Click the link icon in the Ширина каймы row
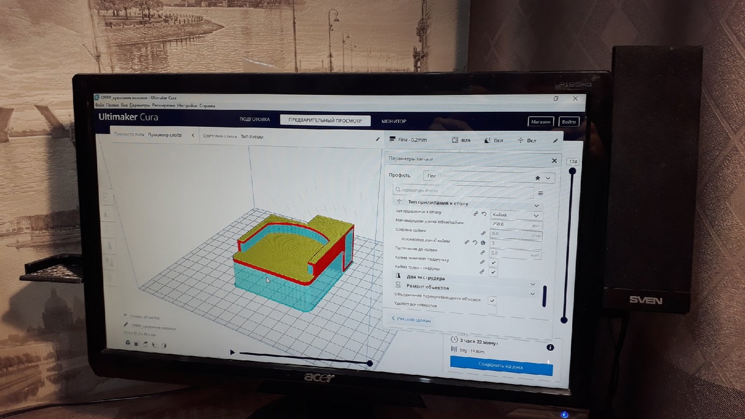This screenshot has height=419, width=745. pyautogui.click(x=483, y=233)
